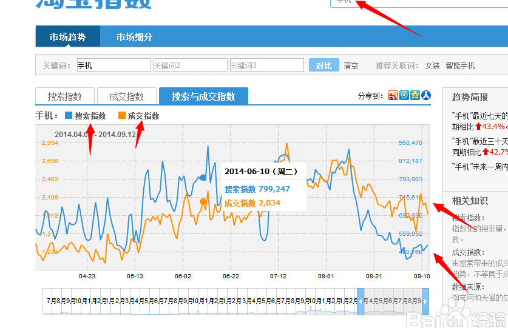Click the left handle of timeline range slider
This screenshot has height=328, width=508.
[361, 301]
